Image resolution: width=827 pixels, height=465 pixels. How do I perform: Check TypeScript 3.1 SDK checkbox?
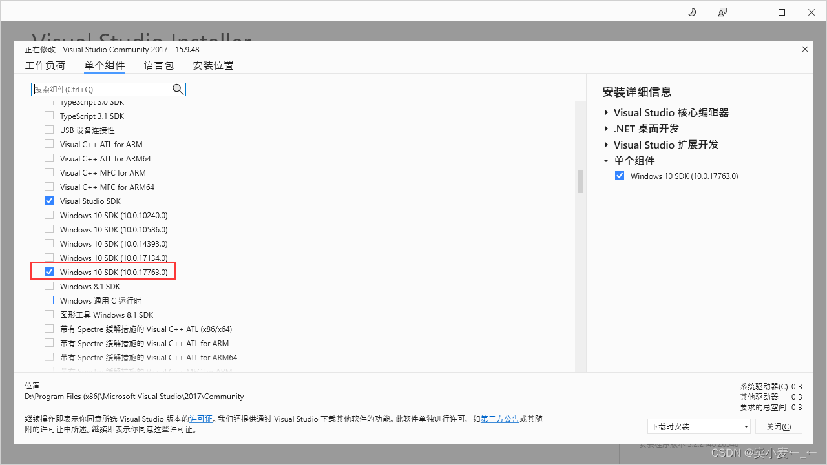pos(49,116)
